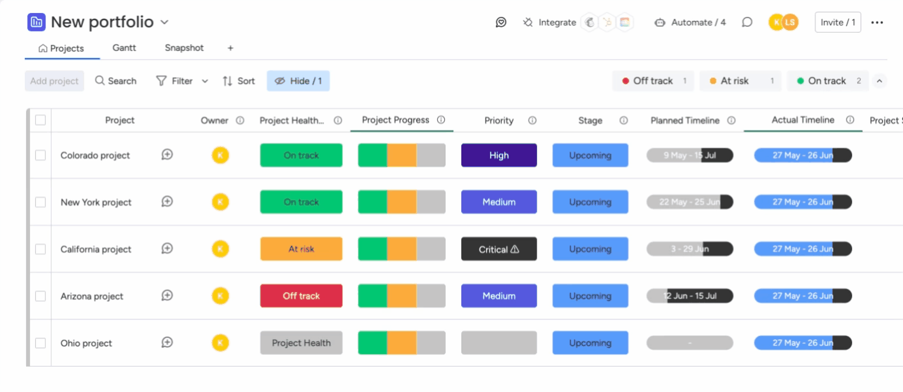This screenshot has width=903, height=392.
Task: Toggle hidden columns with Hide / 1
Action: (x=298, y=81)
